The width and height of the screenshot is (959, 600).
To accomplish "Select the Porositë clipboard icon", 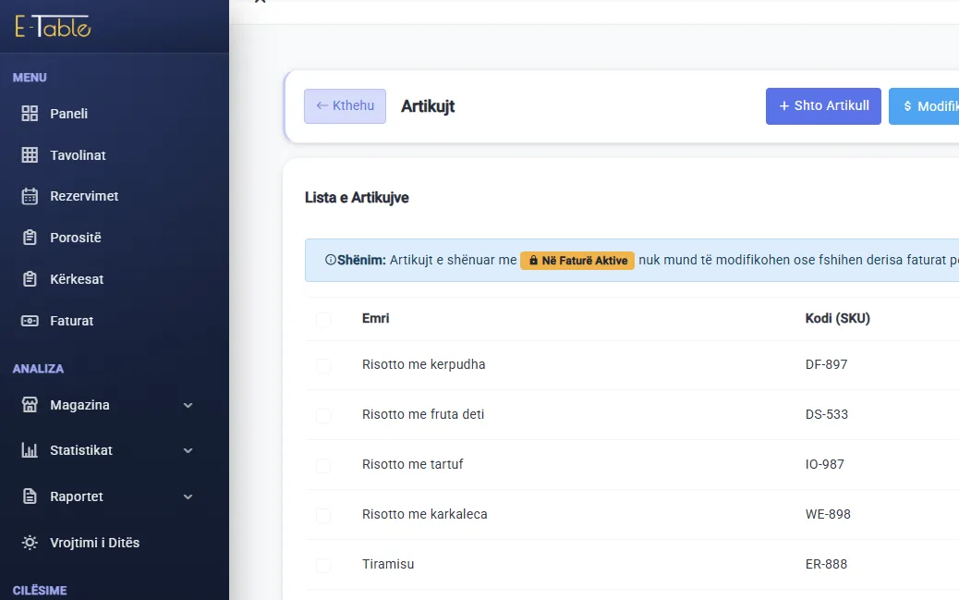I will tap(30, 238).
